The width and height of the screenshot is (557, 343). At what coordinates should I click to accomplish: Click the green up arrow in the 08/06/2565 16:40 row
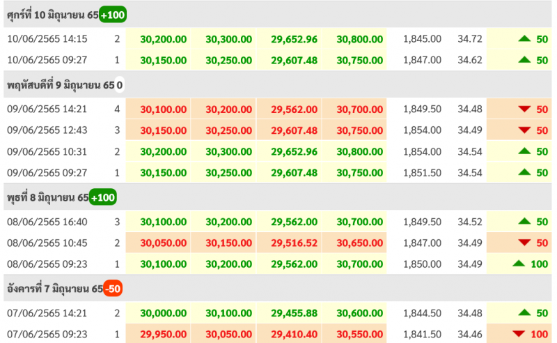[525, 222]
